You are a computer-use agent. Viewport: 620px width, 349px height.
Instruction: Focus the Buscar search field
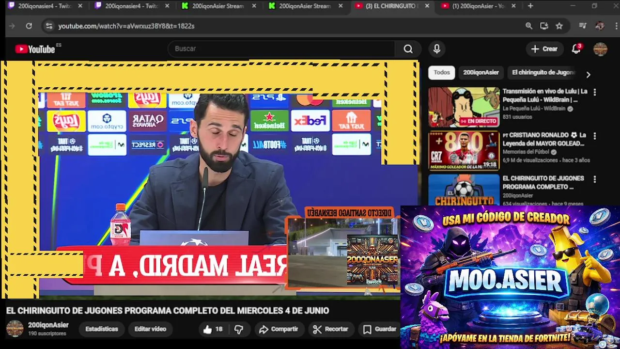pyautogui.click(x=282, y=49)
